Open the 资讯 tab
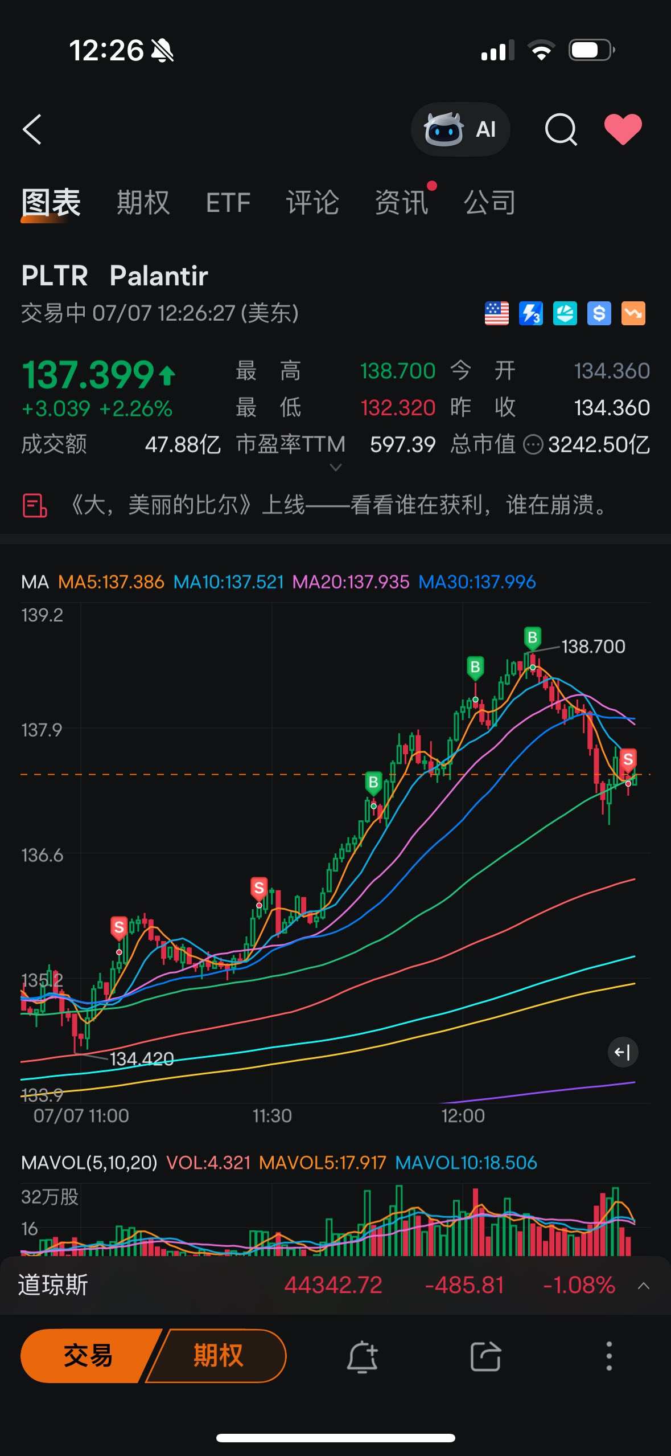The height and width of the screenshot is (1456, 671). pos(401,203)
